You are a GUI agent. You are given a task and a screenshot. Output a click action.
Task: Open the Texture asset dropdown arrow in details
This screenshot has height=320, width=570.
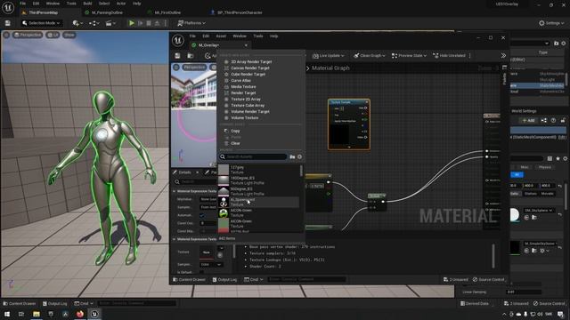(x=221, y=248)
